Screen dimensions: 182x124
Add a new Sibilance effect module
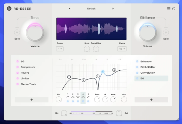coord(151,99)
